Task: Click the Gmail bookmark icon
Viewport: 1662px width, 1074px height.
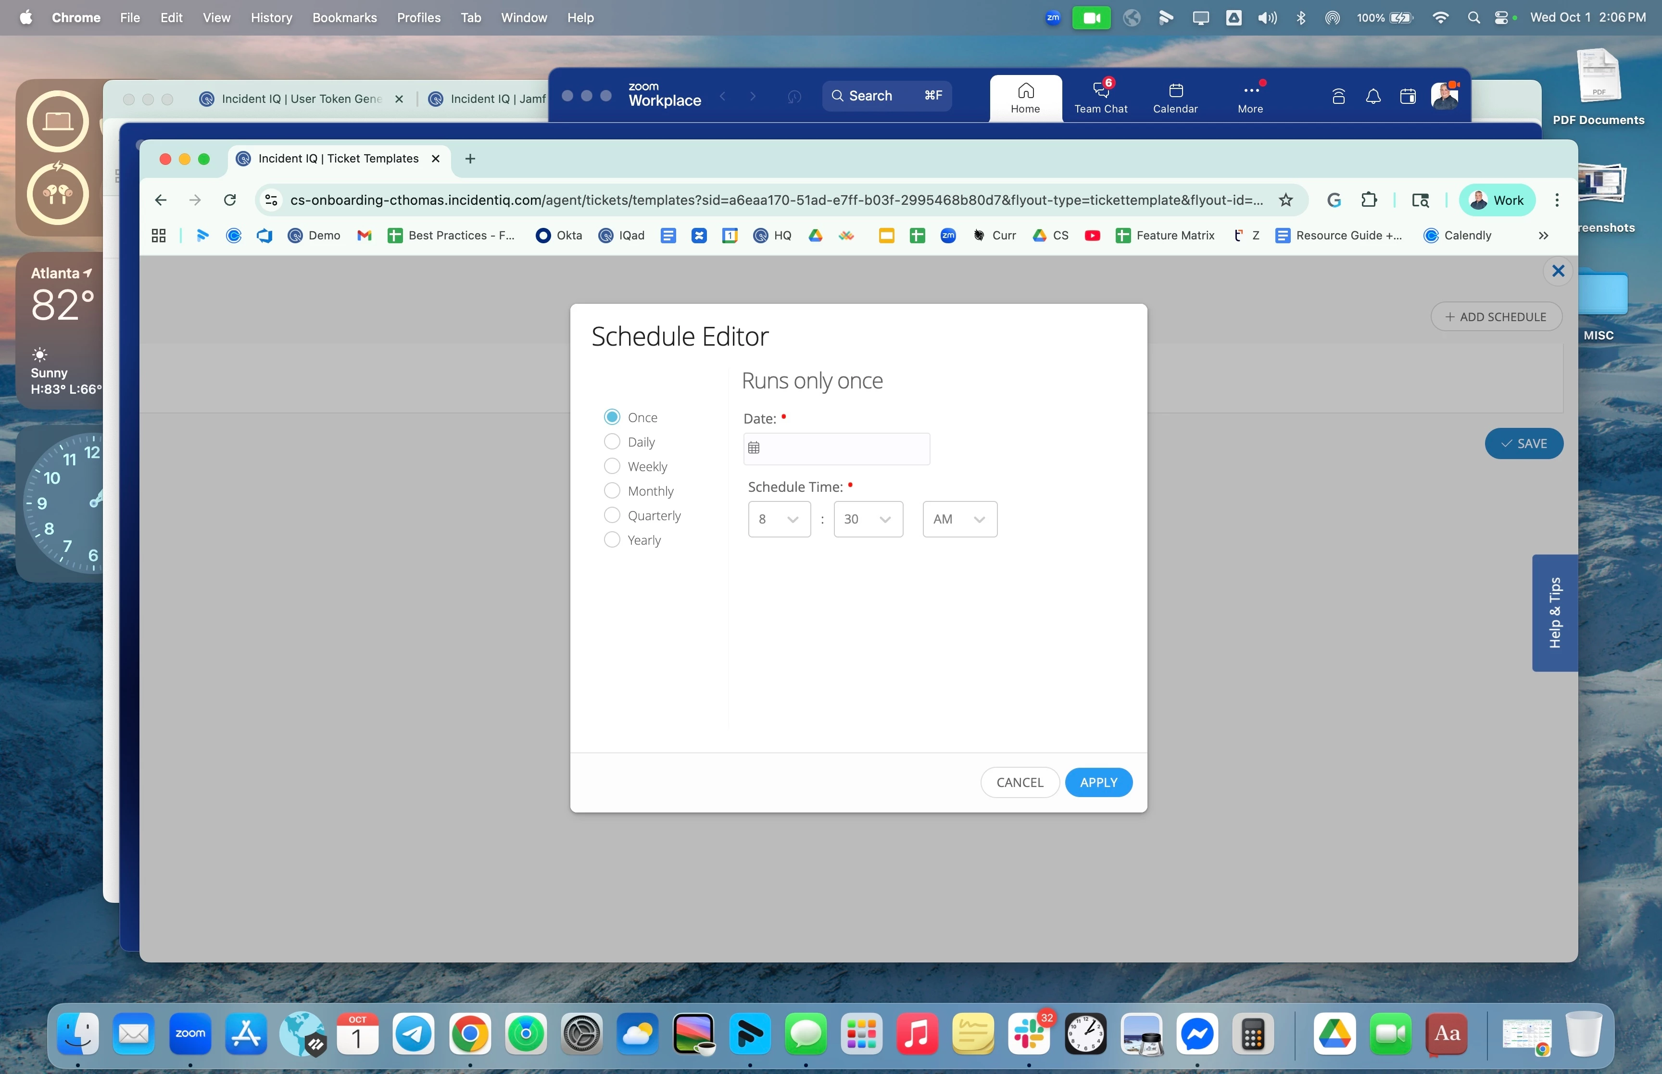Action: point(364,236)
